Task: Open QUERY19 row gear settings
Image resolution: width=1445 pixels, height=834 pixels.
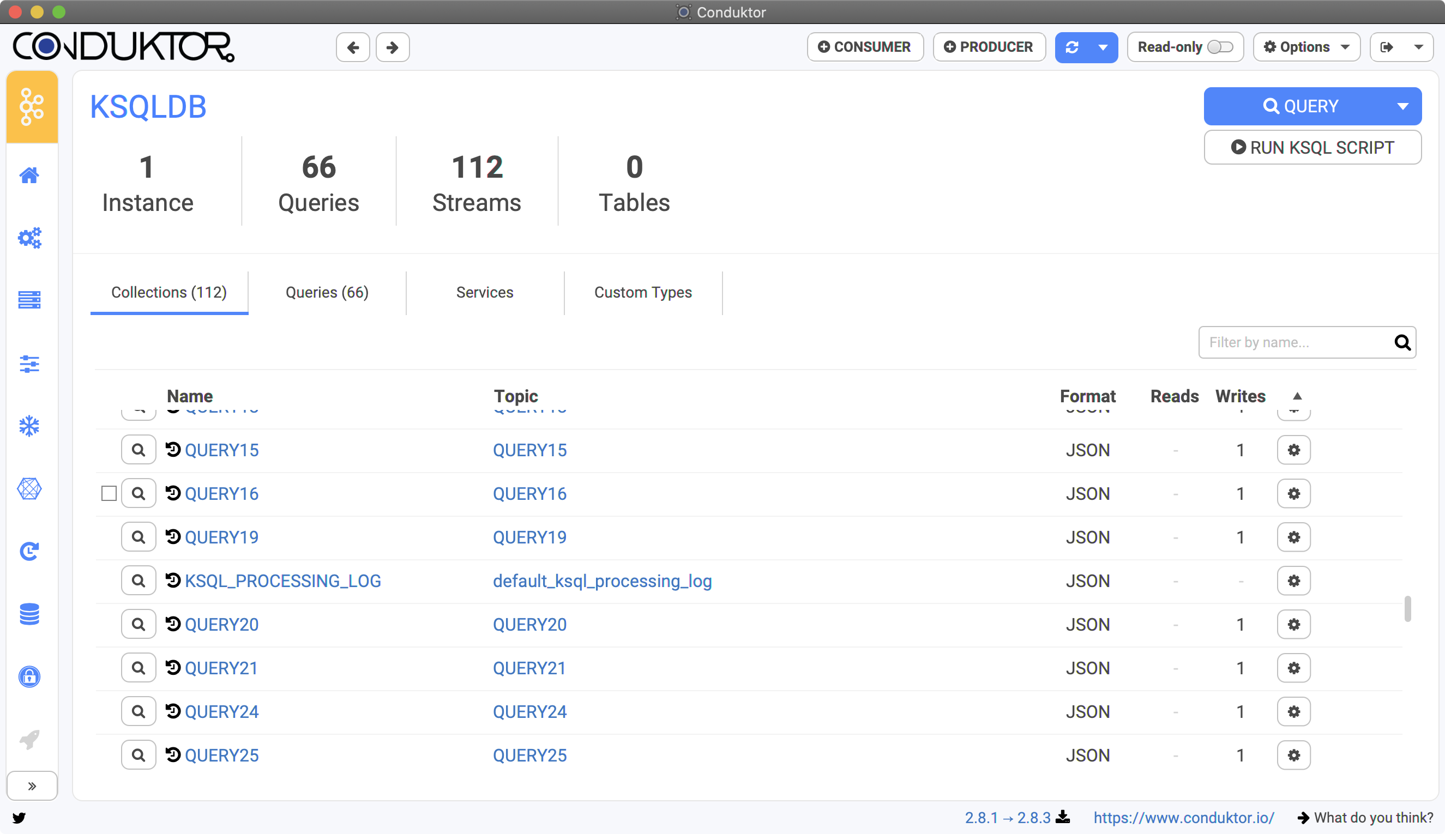Action: coord(1294,537)
